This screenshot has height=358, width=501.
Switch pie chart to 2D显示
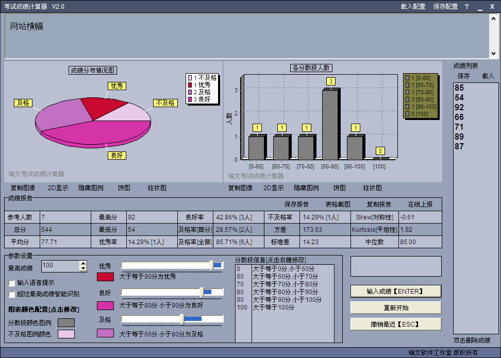point(58,188)
